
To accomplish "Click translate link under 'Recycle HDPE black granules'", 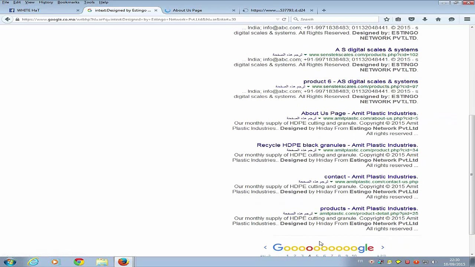I will tap(301, 150).
